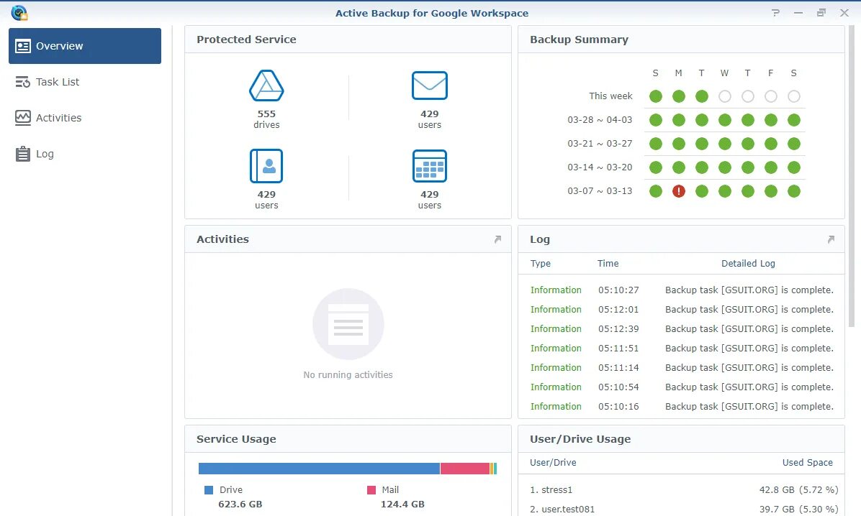
Task: Maximize the Active Backup window
Action: click(821, 13)
